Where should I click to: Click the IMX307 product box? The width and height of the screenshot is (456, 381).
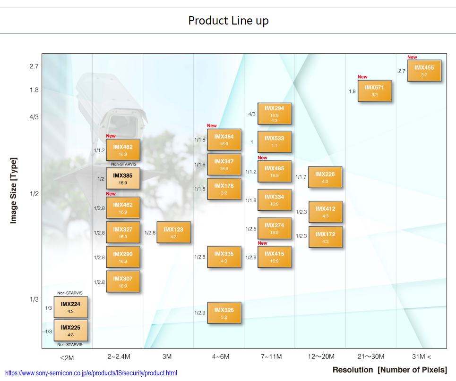click(x=123, y=282)
